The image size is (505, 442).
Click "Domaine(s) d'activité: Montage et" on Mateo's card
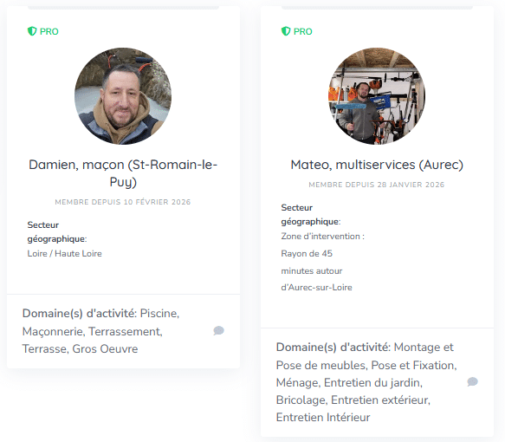click(365, 348)
